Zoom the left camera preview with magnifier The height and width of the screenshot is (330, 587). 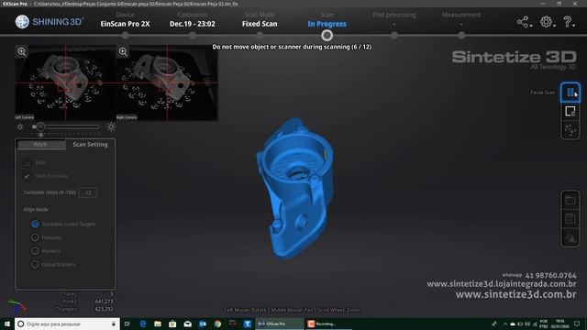[x=22, y=51]
